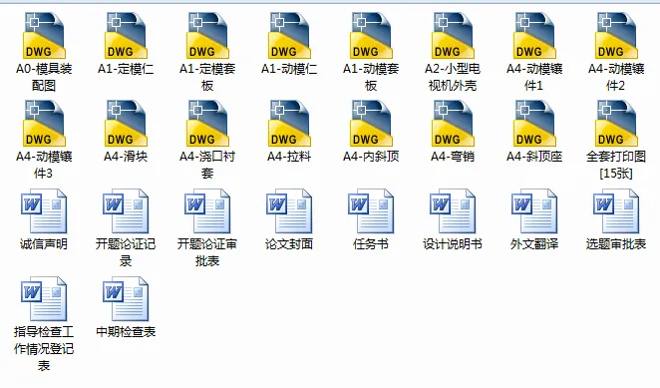Select the A4-内斜顶 DWG drawing icon
This screenshot has width=660, height=388.
(371, 123)
